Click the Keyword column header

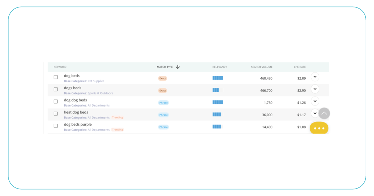pos(60,67)
